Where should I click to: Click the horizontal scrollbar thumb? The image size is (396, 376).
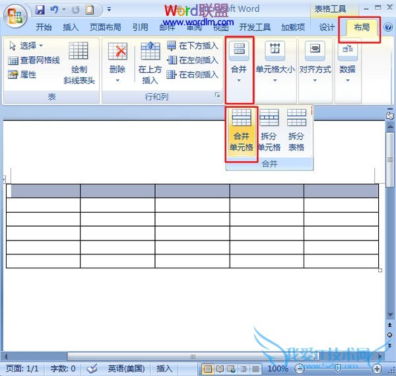pyautogui.click(x=193, y=357)
